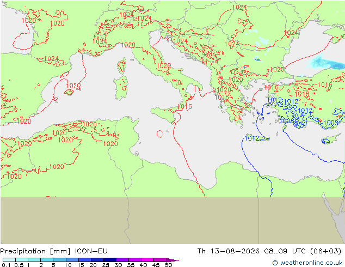Pick the 10–15 mm blue legend swatch
This screenshot has height=267, width=345.
(x=72, y=260)
